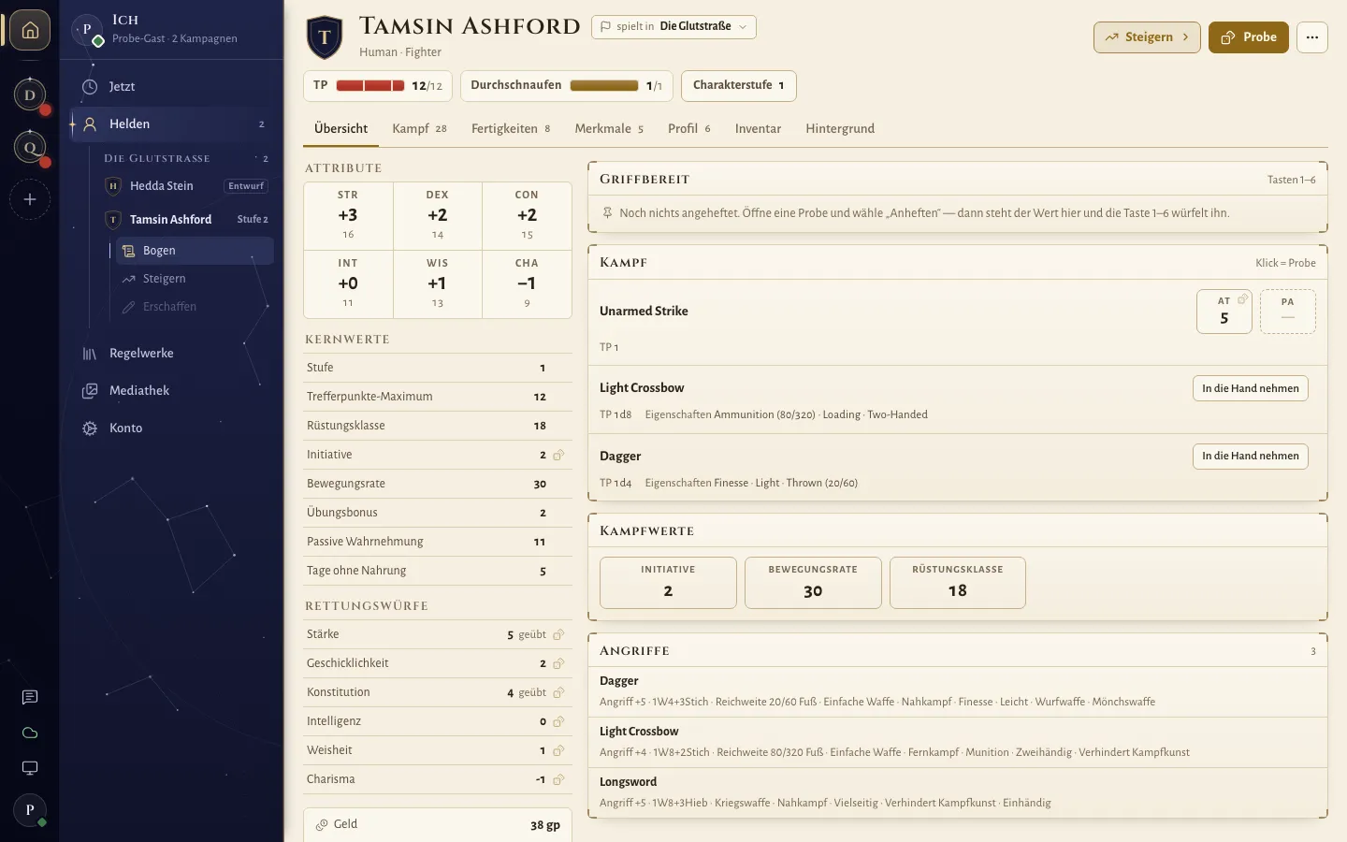Open the Hintergrund tab
Viewport: 1347px width, 842px height.
click(x=840, y=129)
